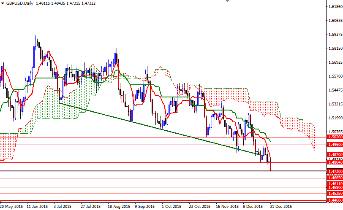343x210 pixels.
Task: Click the open price value 1.48115
Action: coord(43,3)
